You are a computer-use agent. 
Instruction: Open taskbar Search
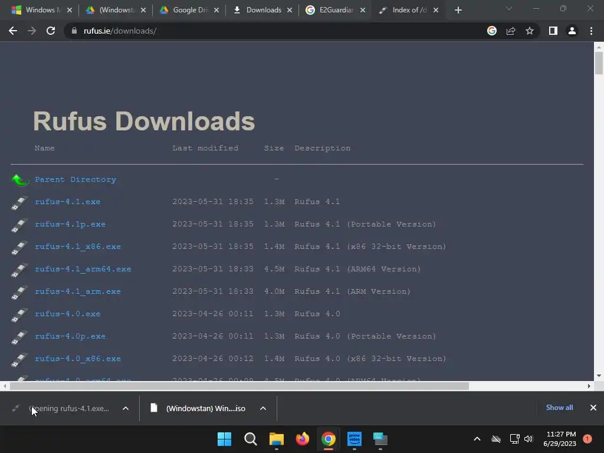click(x=250, y=439)
